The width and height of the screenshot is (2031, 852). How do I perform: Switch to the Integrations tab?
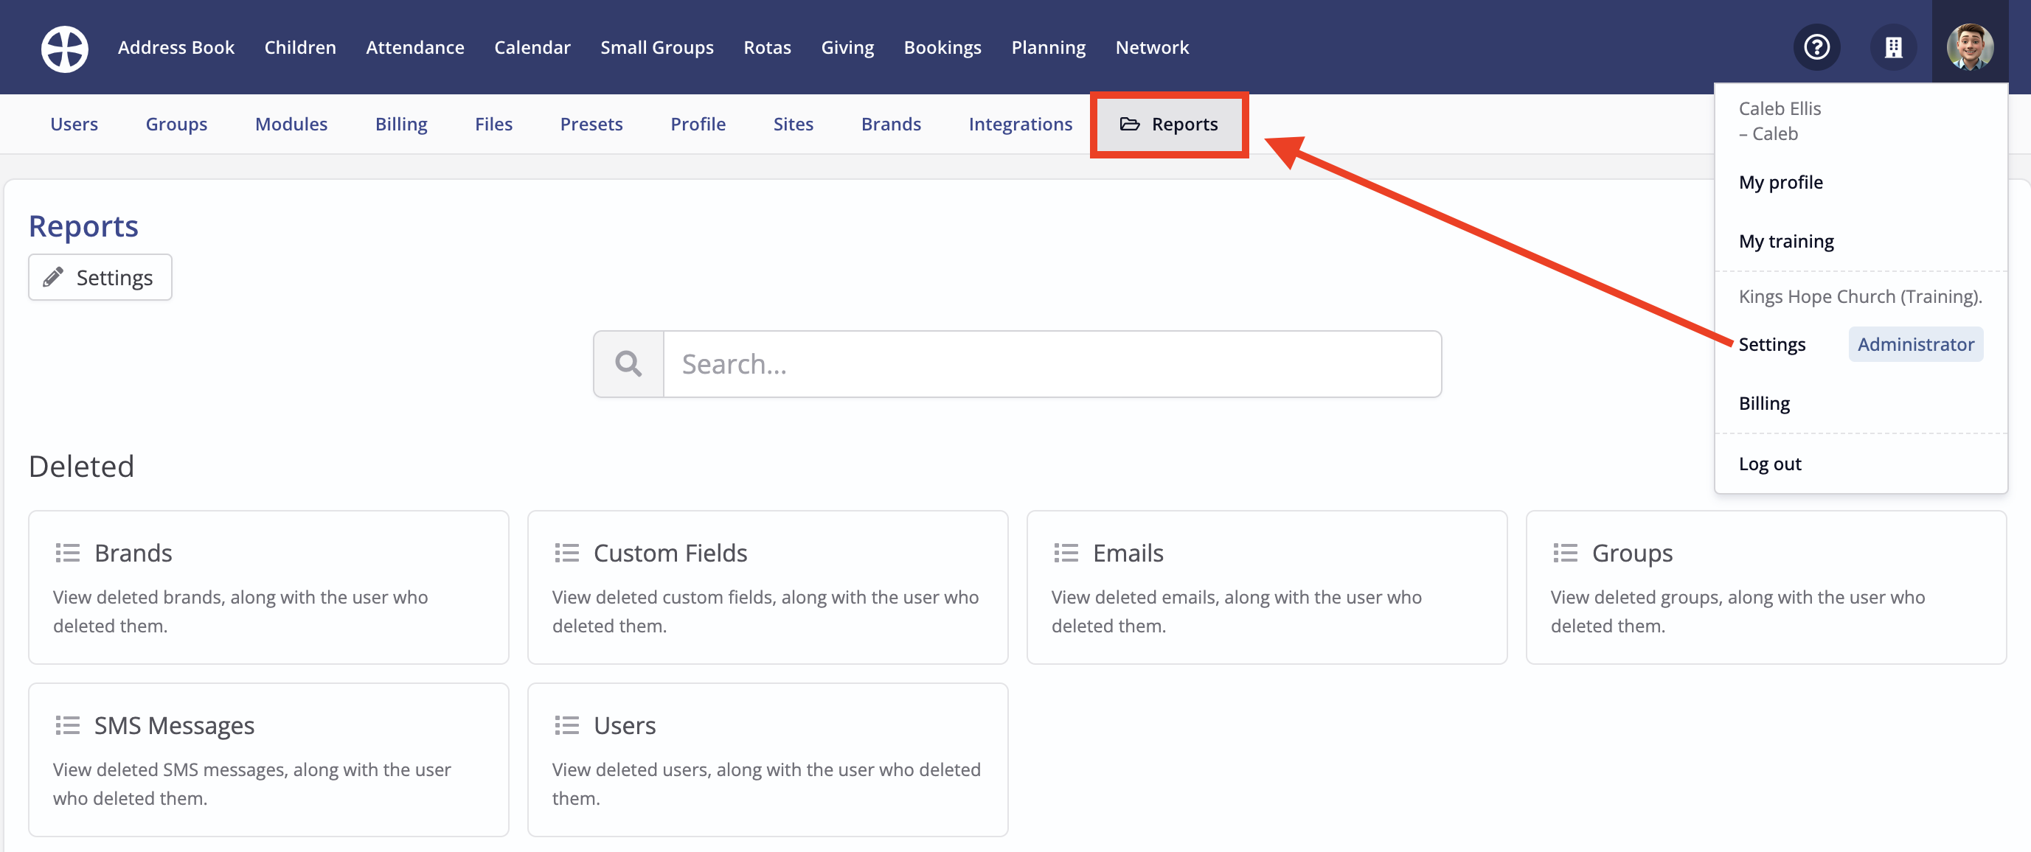pyautogui.click(x=1020, y=124)
